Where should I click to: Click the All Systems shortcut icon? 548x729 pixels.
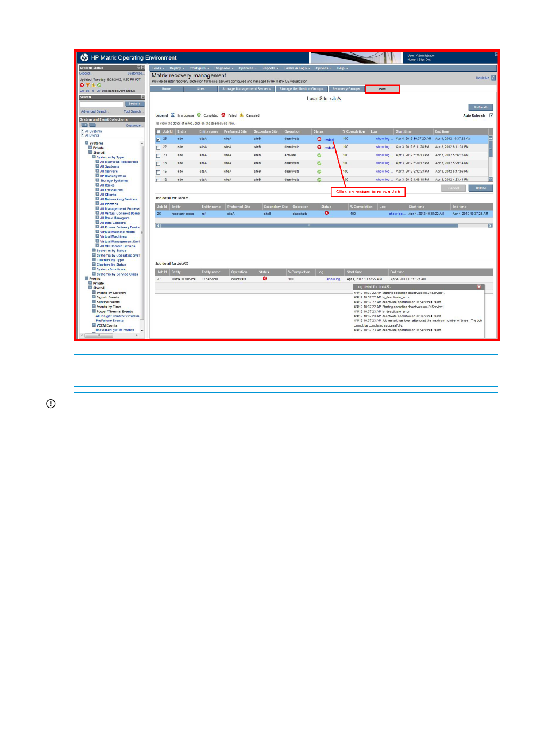click(82, 131)
